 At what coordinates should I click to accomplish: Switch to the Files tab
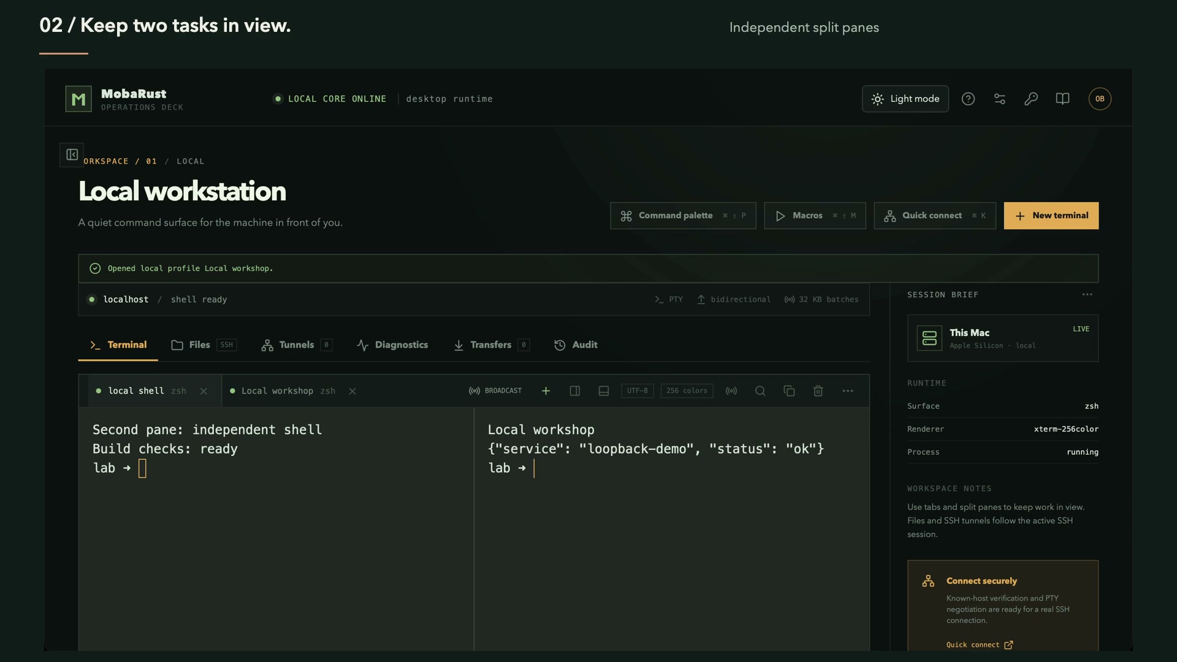(x=204, y=345)
